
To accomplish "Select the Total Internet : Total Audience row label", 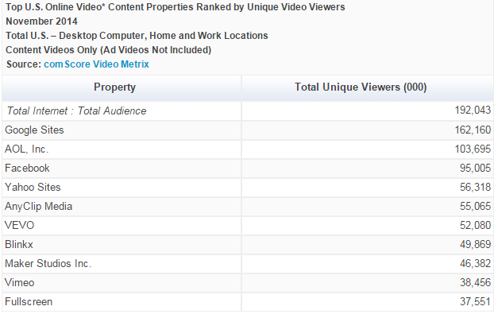I will [76, 111].
